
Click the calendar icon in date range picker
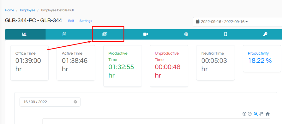[x=198, y=22]
